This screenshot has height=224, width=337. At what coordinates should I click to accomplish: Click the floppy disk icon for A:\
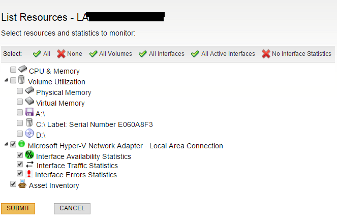click(x=29, y=112)
